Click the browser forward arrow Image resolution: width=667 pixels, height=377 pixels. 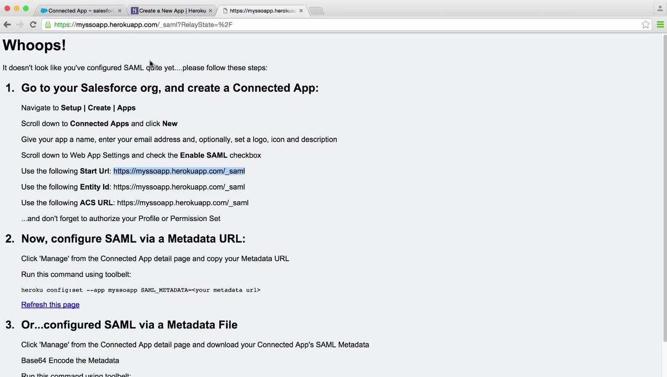(x=20, y=25)
